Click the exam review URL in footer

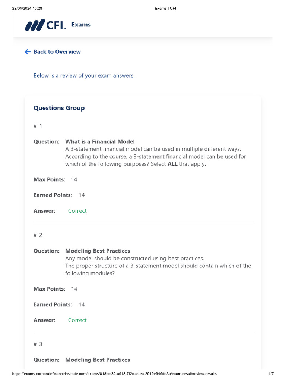pyautogui.click(x=114, y=374)
